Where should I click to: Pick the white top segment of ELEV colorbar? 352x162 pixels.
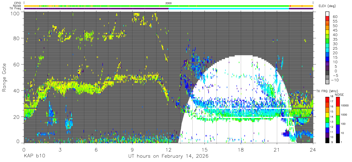pyautogui.click(x=327, y=14)
